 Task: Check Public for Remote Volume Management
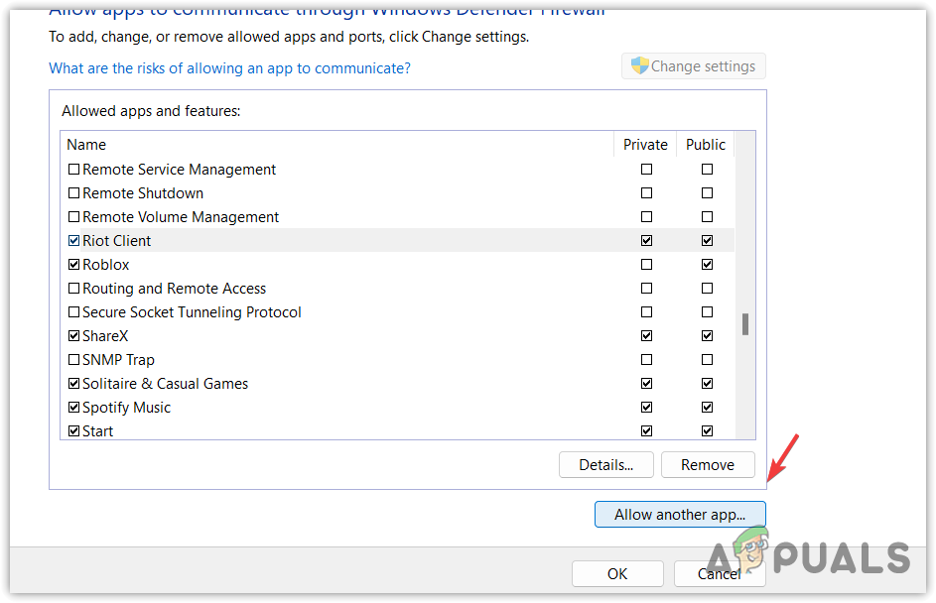pyautogui.click(x=707, y=217)
